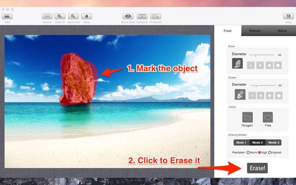Pick the smallest Draw brush size preset
This screenshot has width=296, height=185.
[x=251, y=65]
